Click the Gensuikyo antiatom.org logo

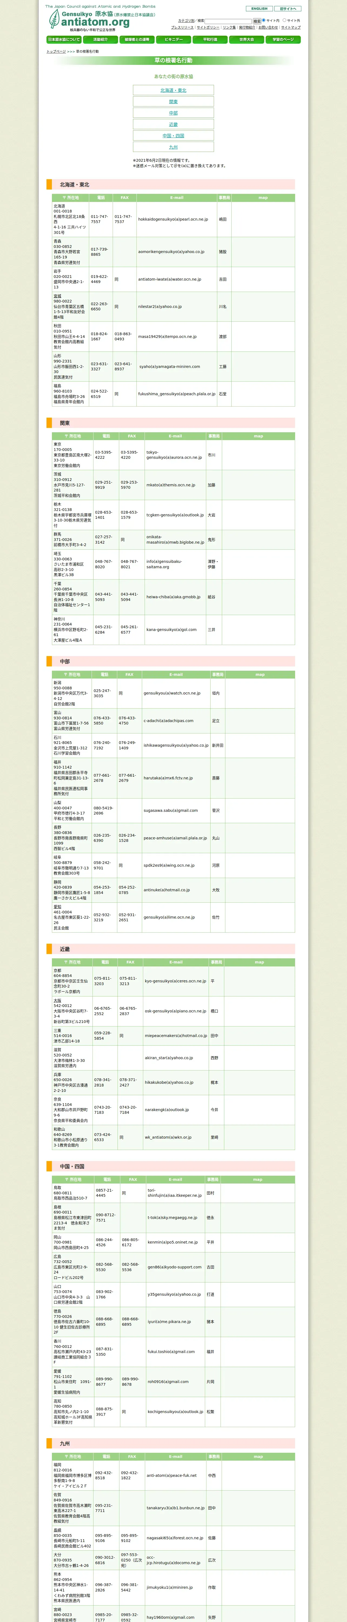point(101,19)
